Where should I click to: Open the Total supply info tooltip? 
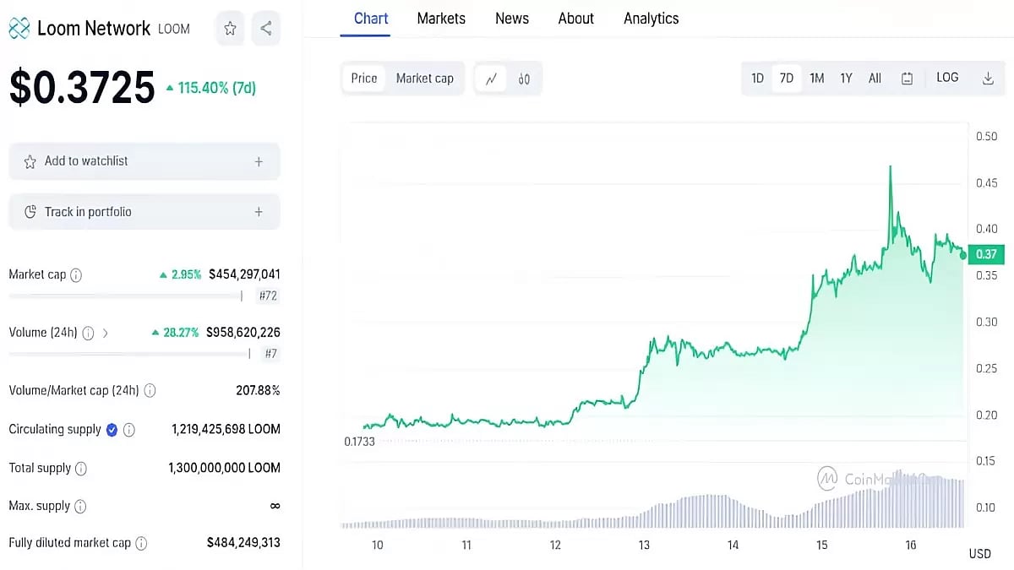point(81,468)
